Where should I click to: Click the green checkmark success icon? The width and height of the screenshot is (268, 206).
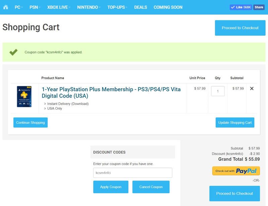tap(13, 52)
